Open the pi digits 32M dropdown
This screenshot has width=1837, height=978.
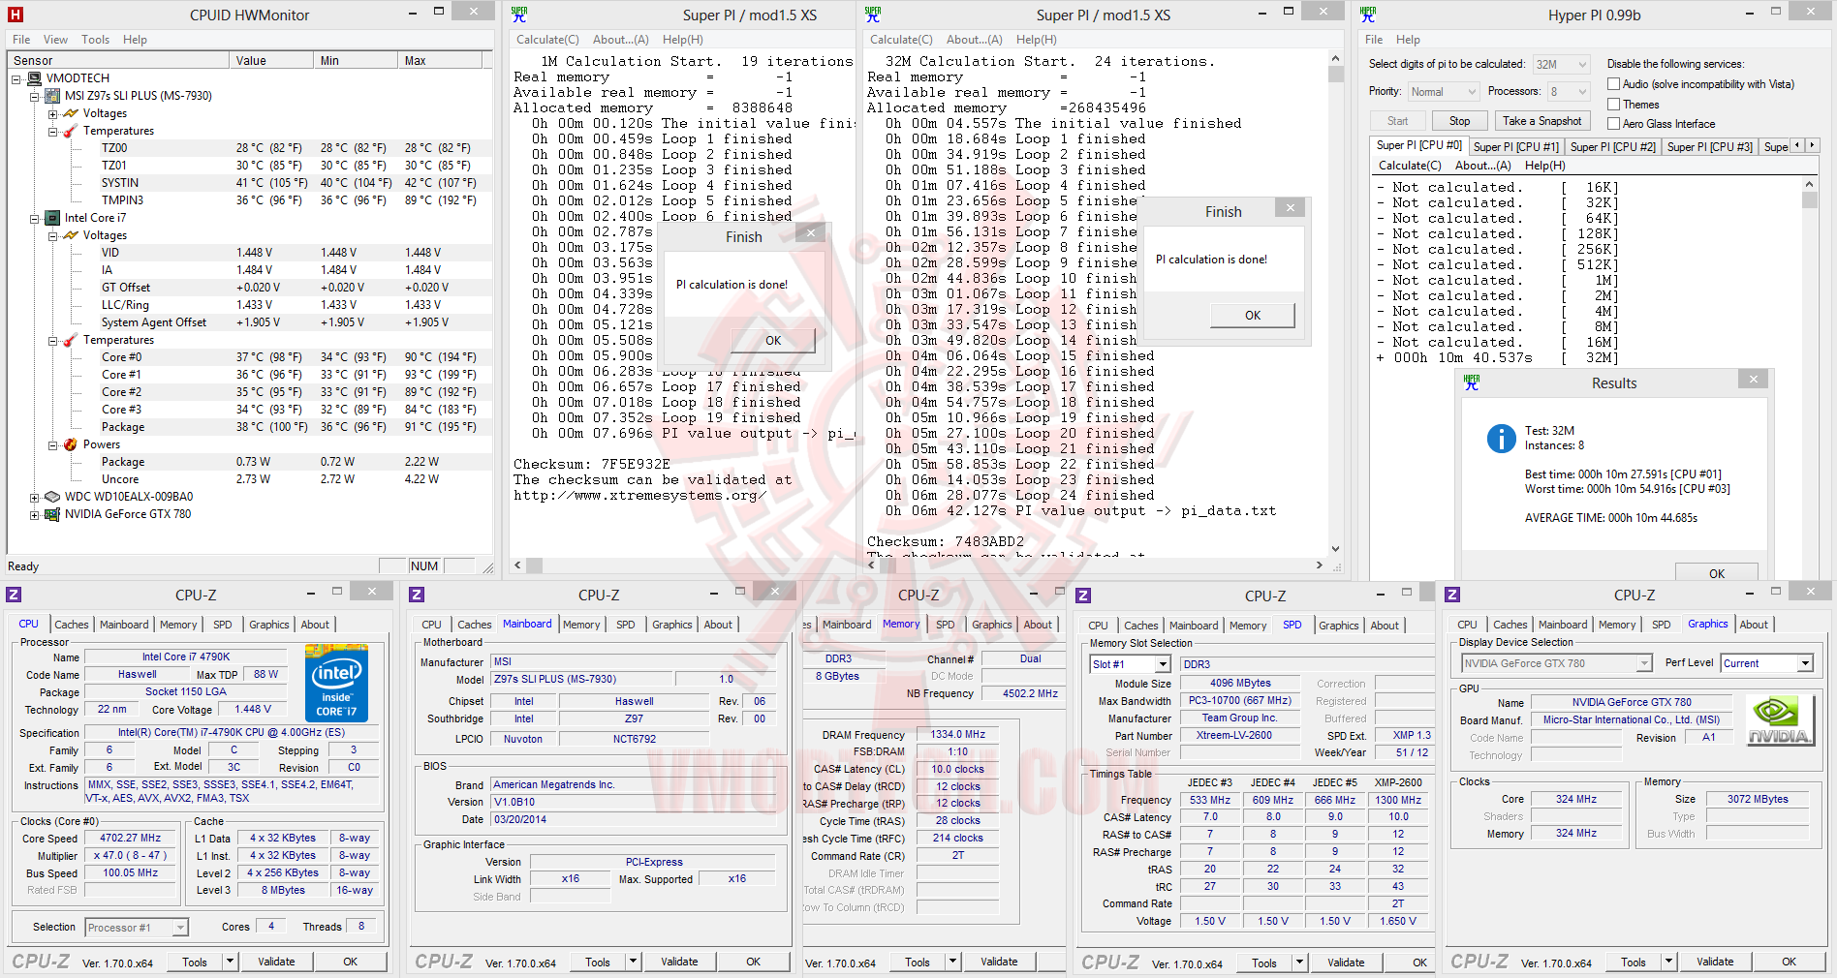(1561, 65)
